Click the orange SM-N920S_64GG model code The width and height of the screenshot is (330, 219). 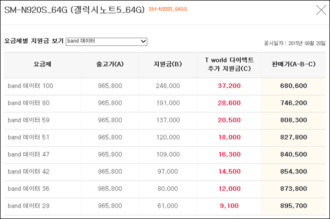[168, 9]
